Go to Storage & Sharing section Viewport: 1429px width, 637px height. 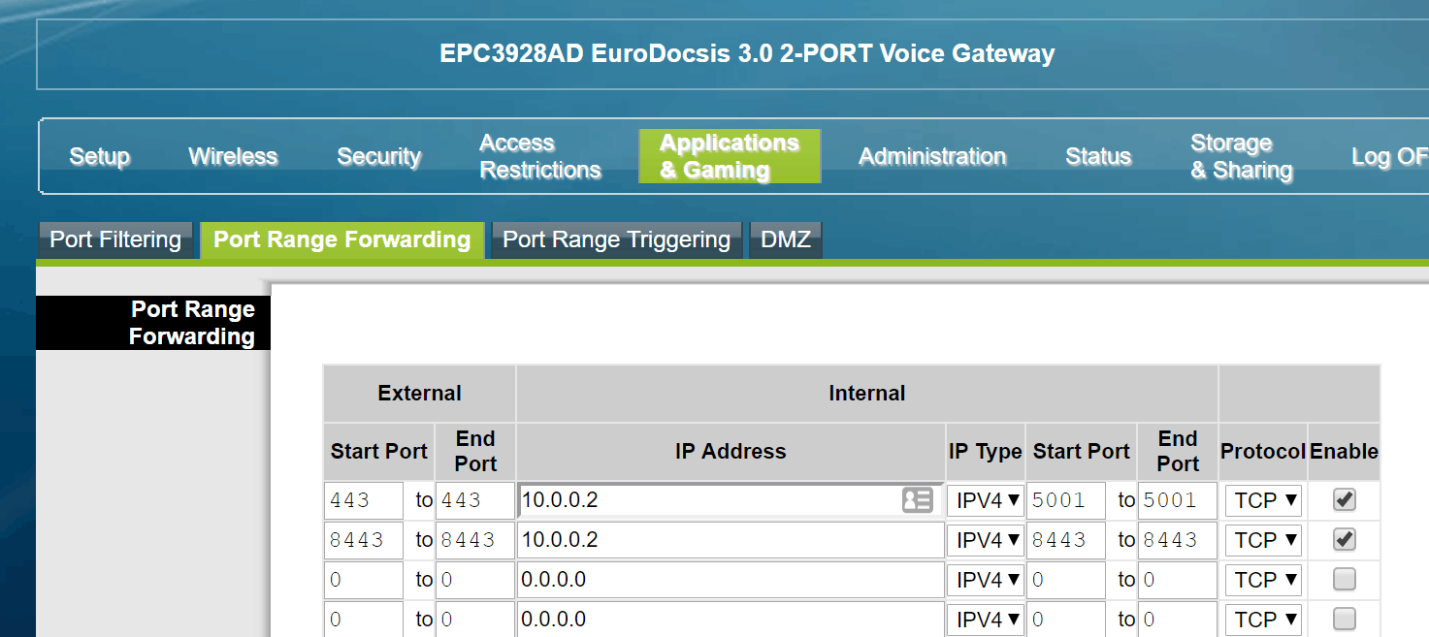[x=1241, y=156]
